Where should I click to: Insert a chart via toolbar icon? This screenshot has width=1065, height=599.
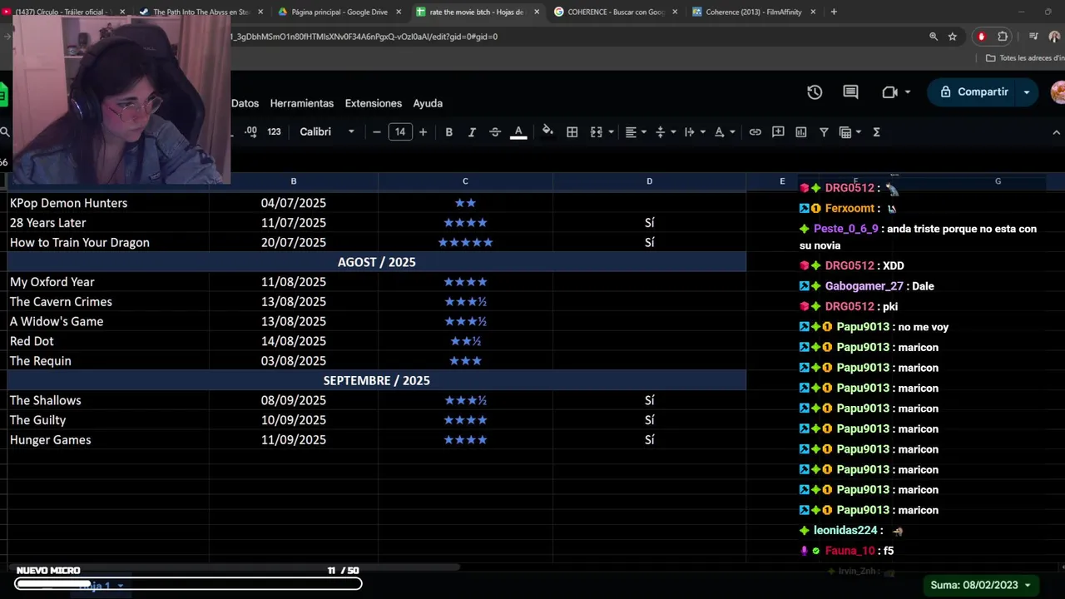click(x=801, y=132)
